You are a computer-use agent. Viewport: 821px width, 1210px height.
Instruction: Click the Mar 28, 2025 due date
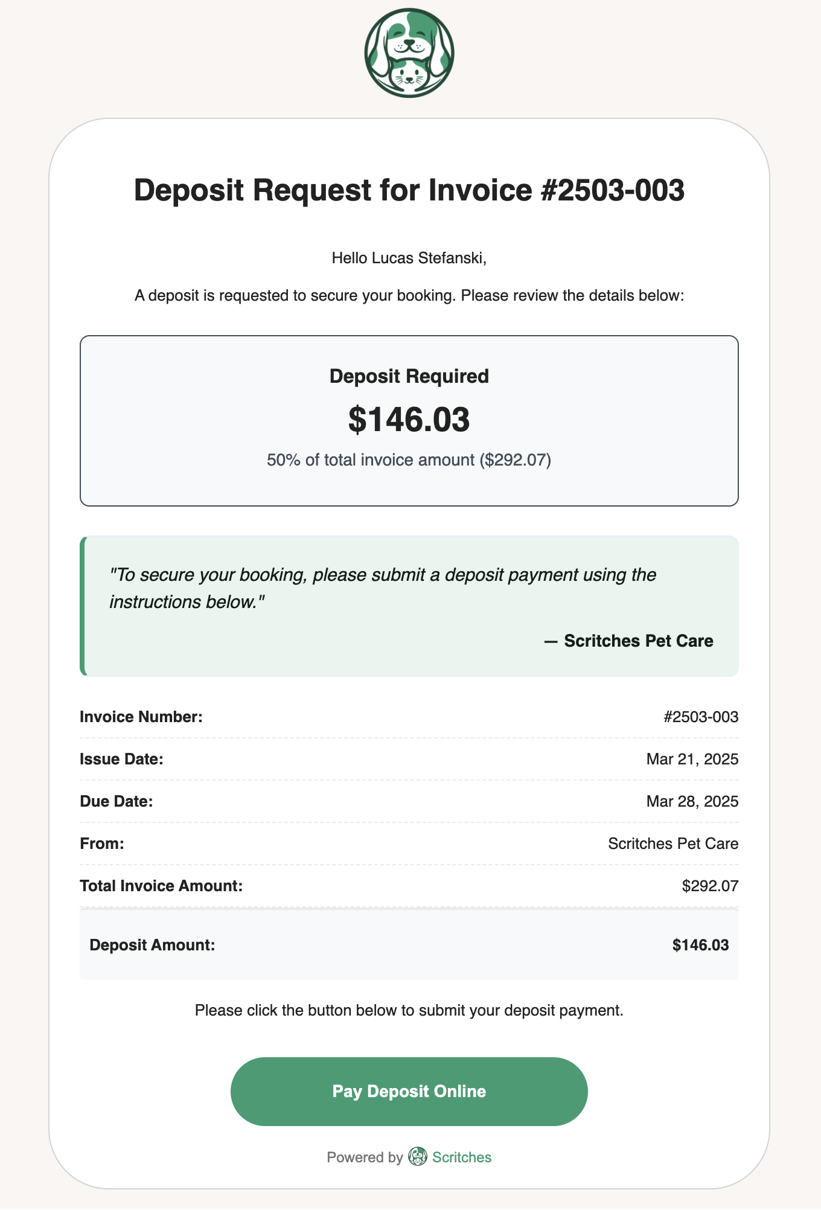pyautogui.click(x=692, y=801)
